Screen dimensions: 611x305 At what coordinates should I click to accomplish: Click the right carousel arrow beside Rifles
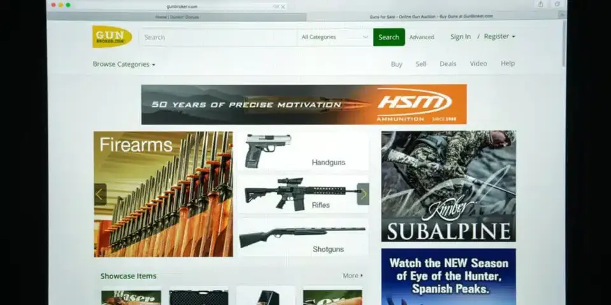[x=363, y=194]
